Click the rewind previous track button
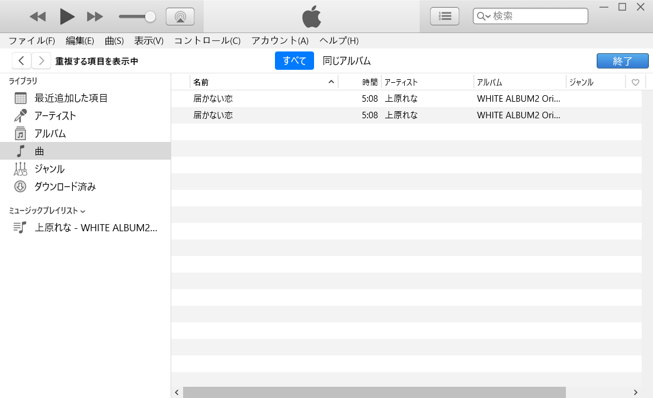This screenshot has width=653, height=398. tap(38, 17)
